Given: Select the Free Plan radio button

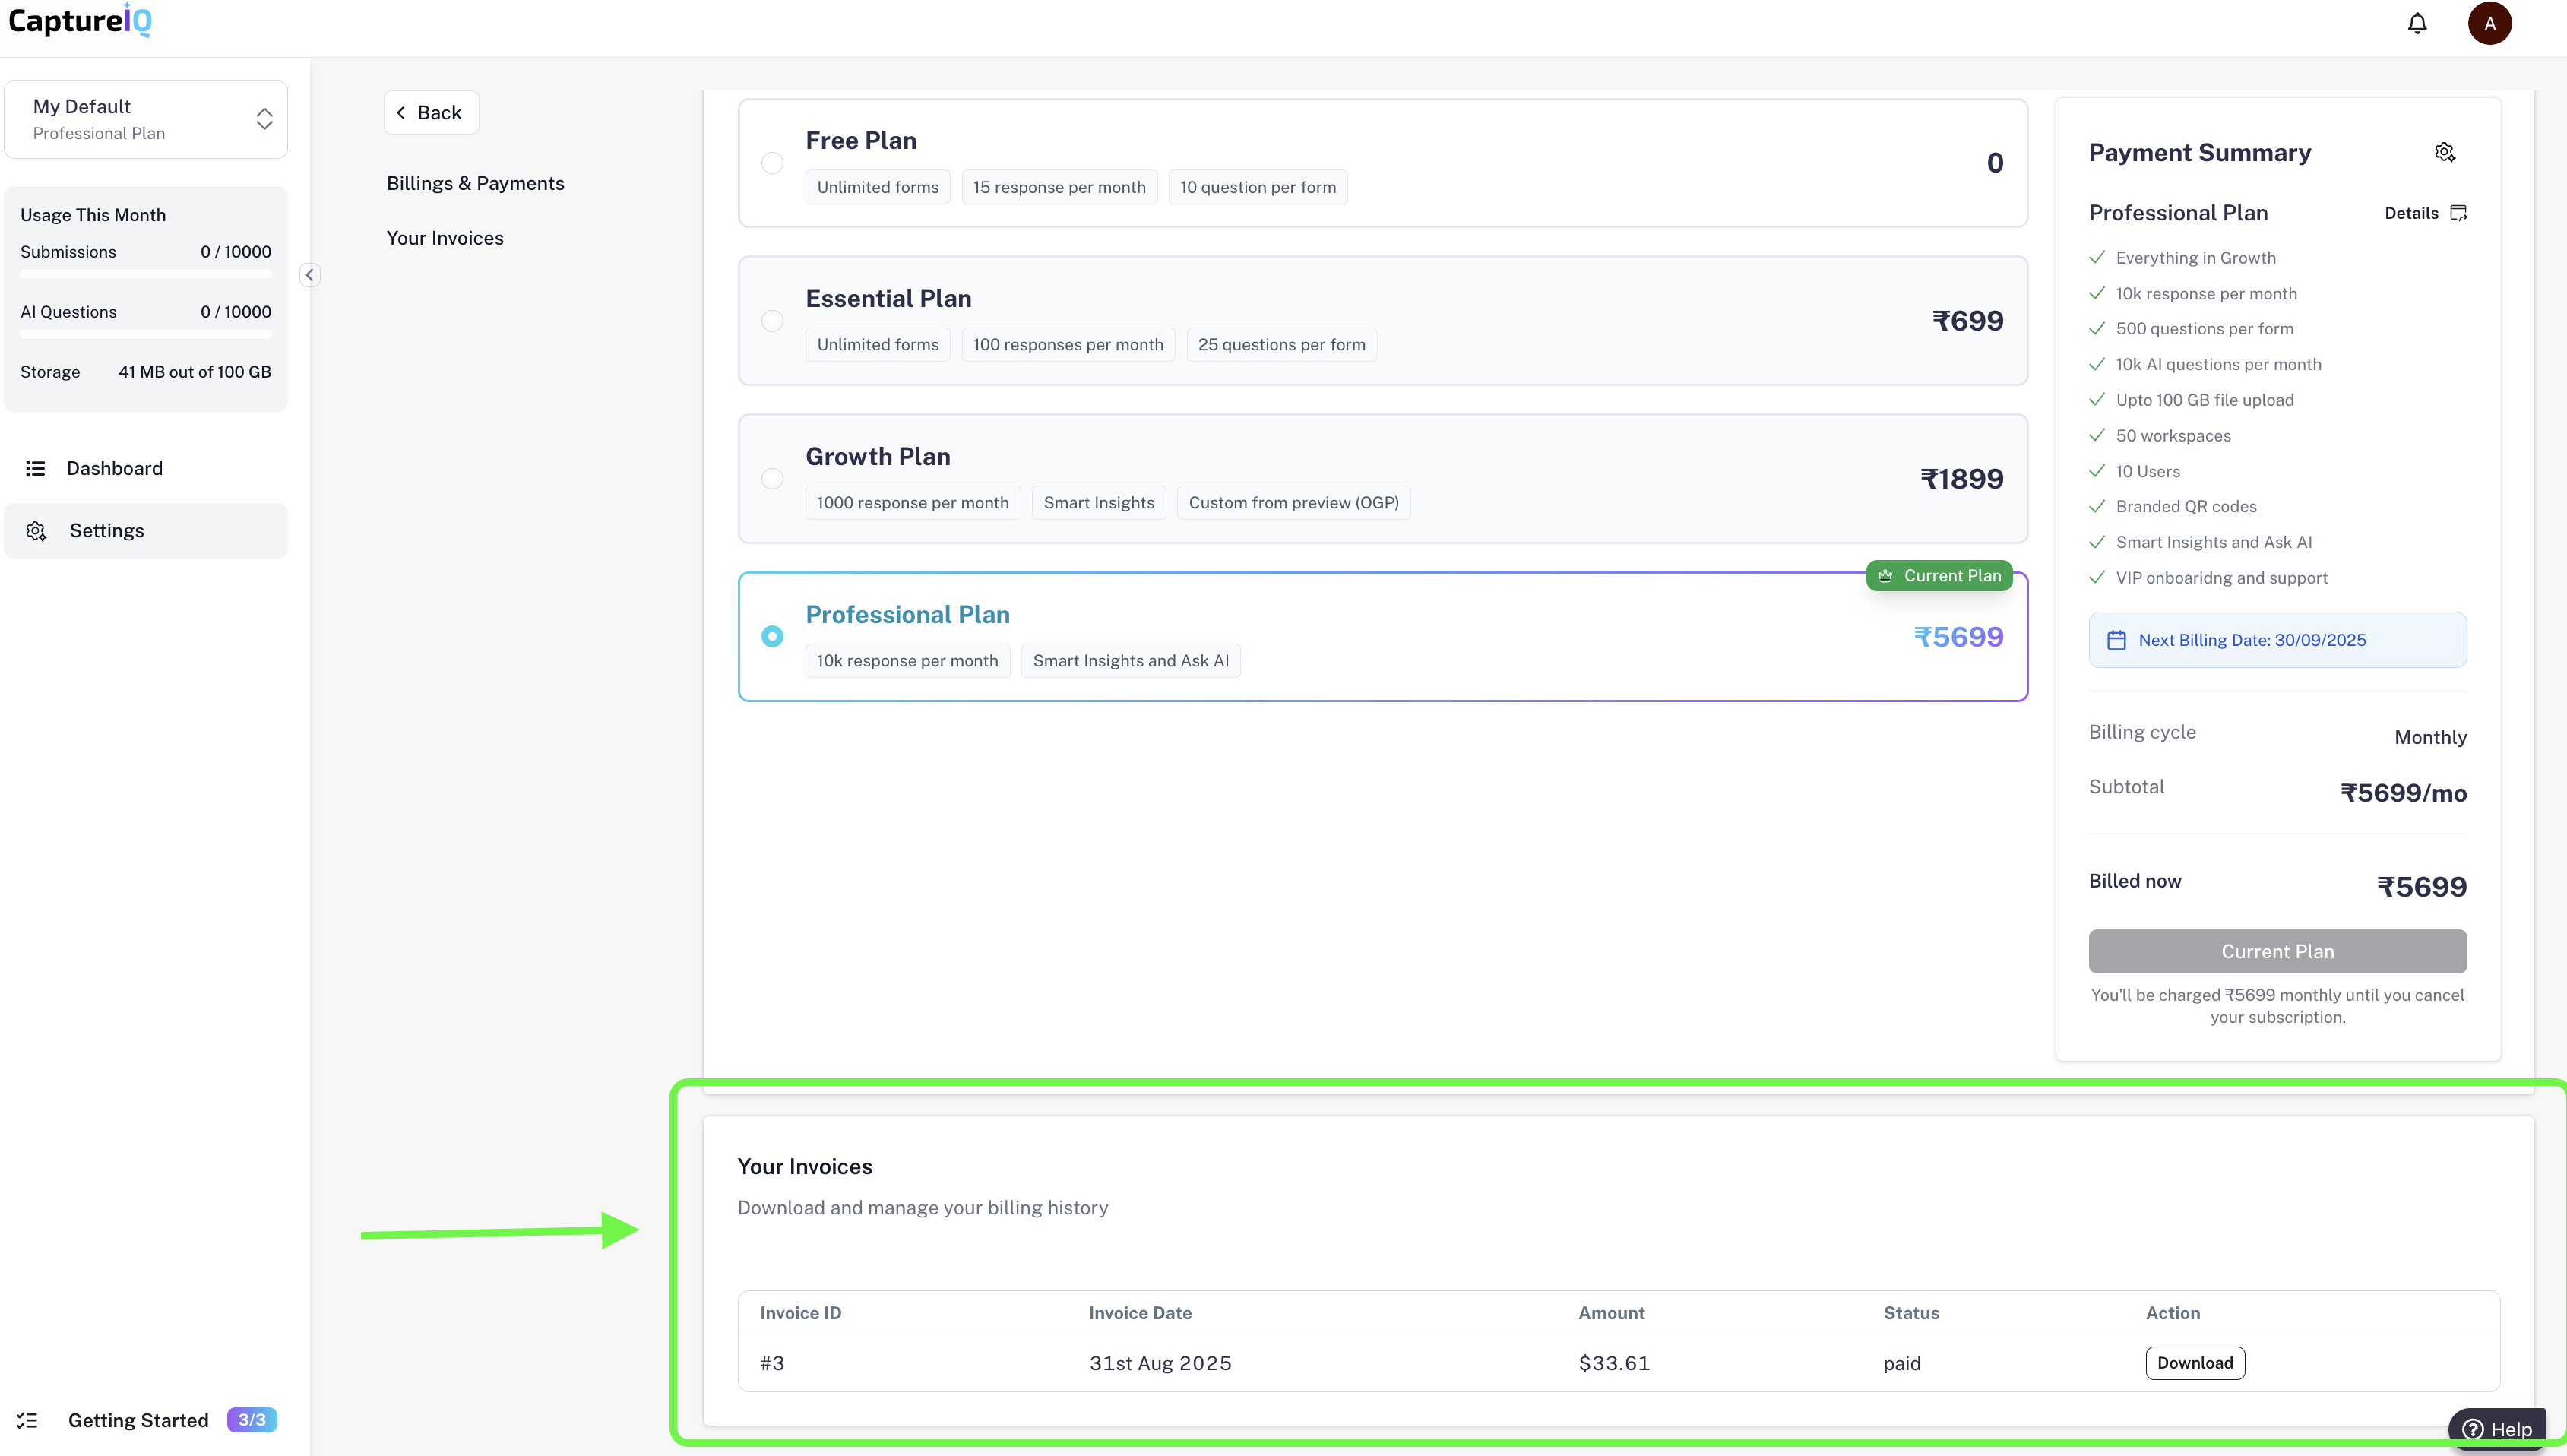Looking at the screenshot, I should pos(772,163).
